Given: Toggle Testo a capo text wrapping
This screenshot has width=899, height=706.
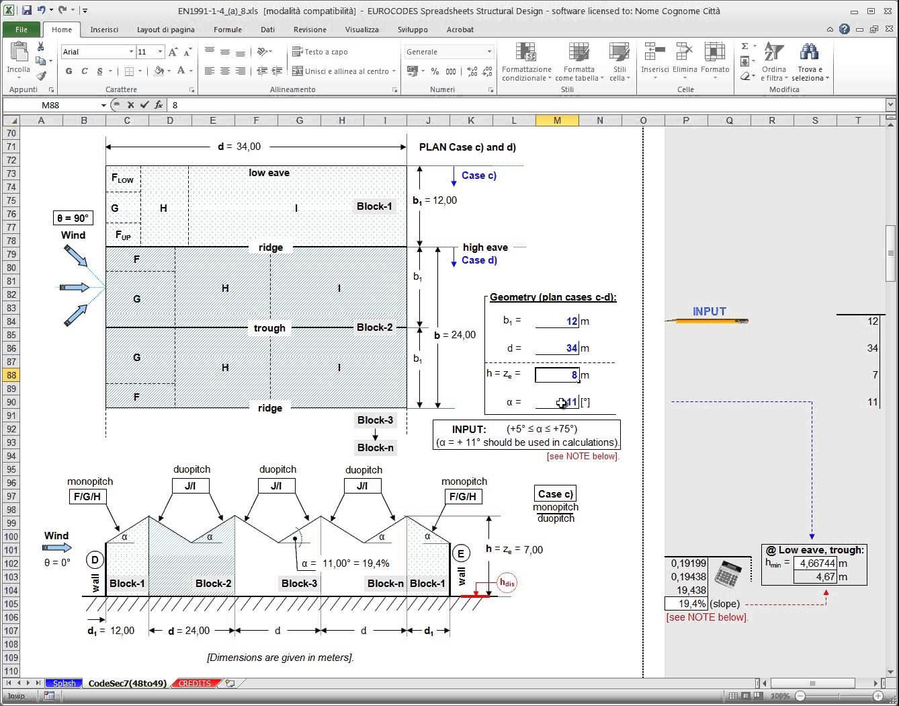Looking at the screenshot, I should (320, 52).
